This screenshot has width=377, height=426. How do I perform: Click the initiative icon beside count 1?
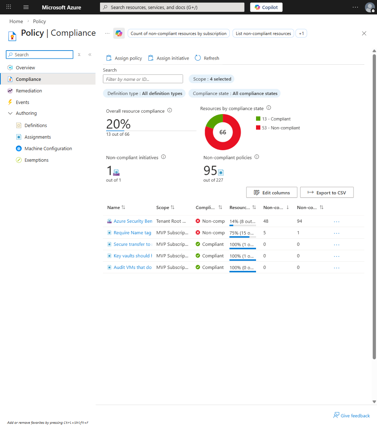116,172
